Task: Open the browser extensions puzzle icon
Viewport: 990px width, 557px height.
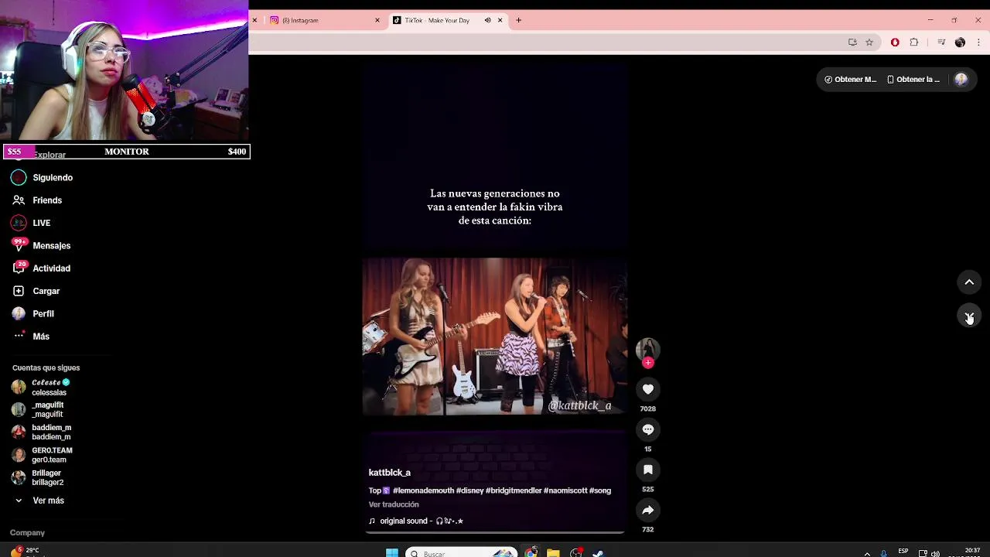Action: pos(914,43)
